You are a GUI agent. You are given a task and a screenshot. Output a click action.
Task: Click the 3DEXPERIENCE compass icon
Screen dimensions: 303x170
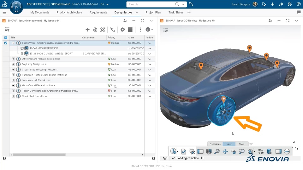[x=16, y=7]
